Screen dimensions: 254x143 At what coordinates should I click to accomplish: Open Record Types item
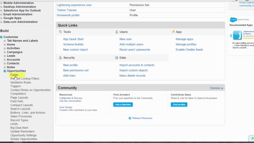19,120
